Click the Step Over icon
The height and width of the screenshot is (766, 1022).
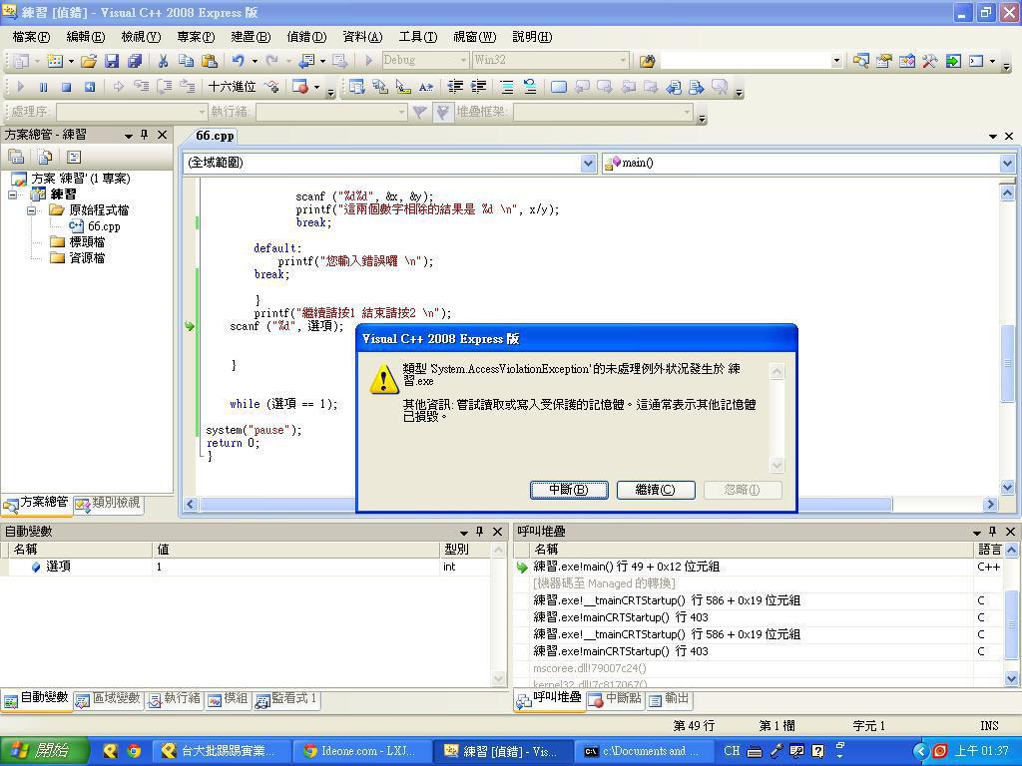165,87
